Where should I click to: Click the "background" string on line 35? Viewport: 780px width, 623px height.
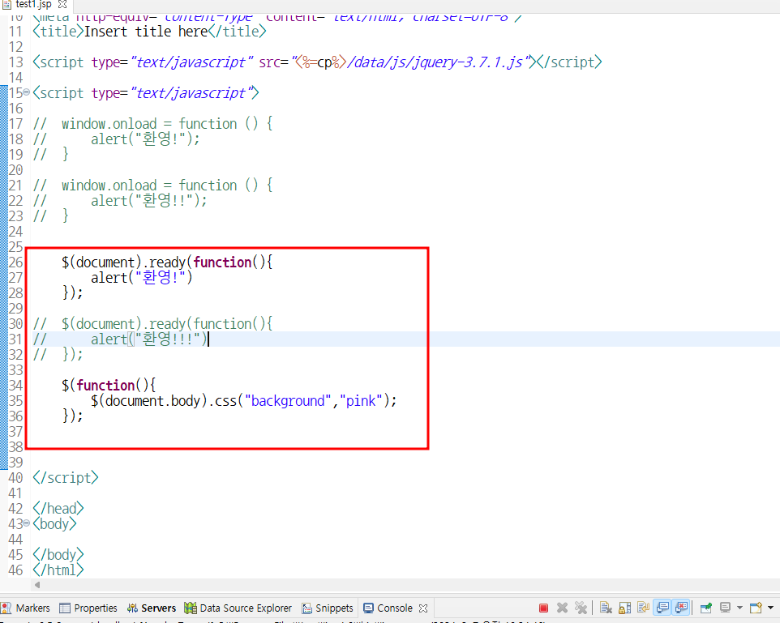(289, 401)
